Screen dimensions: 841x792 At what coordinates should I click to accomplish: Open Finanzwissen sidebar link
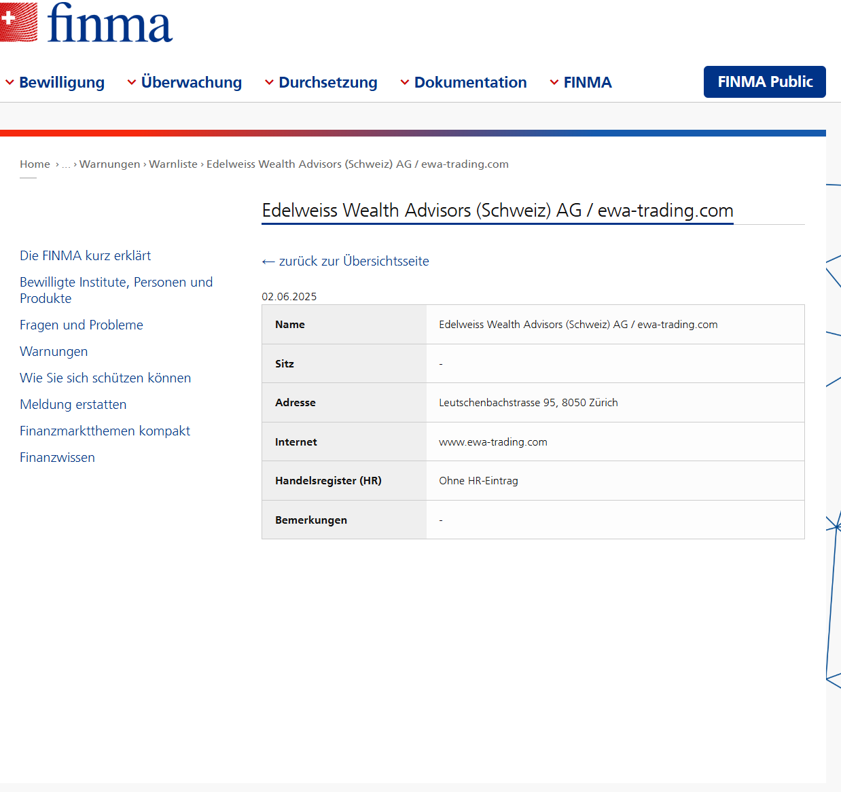(57, 457)
